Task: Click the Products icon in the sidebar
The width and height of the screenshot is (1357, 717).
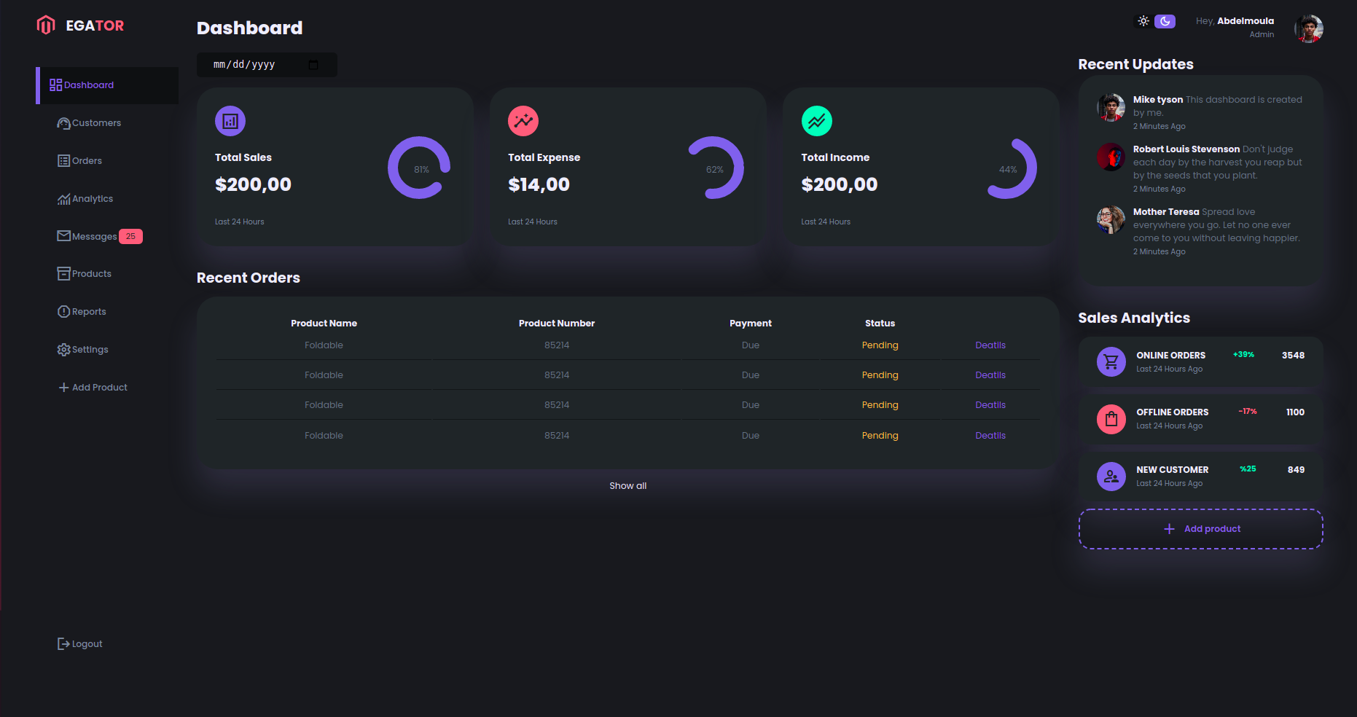Action: click(63, 273)
